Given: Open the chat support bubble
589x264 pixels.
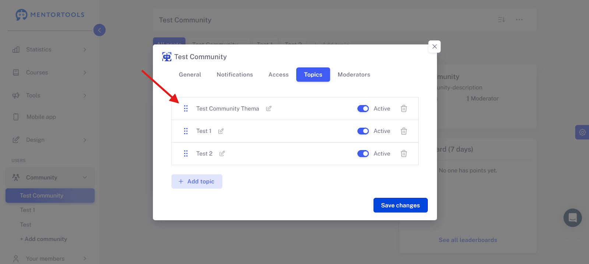Looking at the screenshot, I should pos(573,218).
